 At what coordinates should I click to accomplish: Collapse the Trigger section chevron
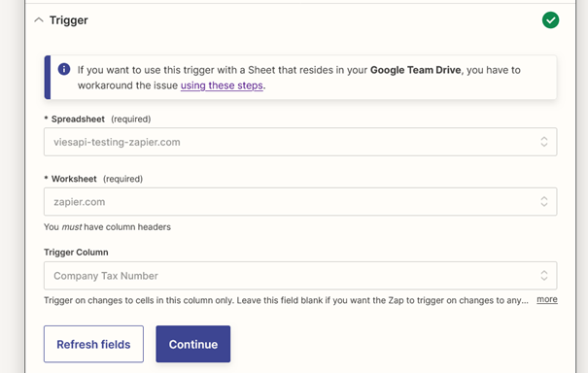click(39, 19)
